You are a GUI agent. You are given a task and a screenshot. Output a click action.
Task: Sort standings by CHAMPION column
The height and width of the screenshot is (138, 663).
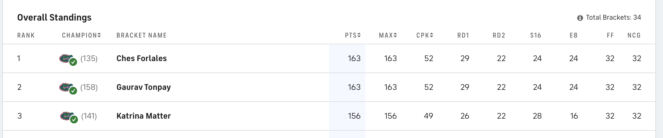(81, 35)
